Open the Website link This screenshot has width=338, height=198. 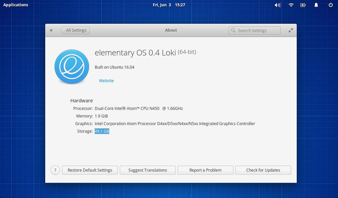pyautogui.click(x=106, y=81)
